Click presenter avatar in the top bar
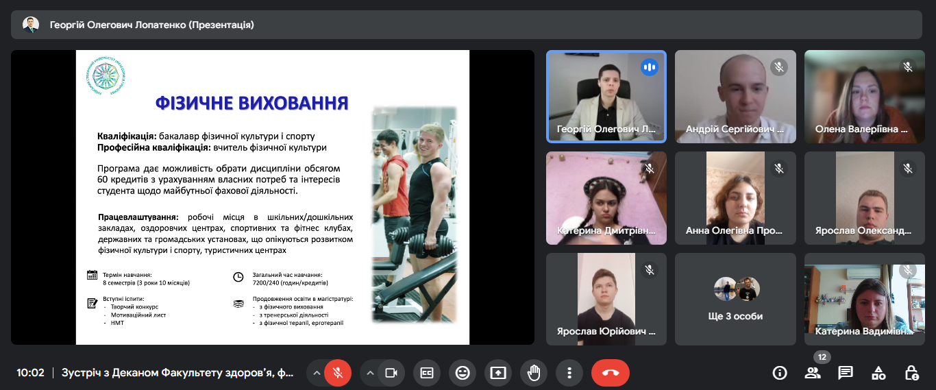Viewport: 936px width, 390px height. pos(31,25)
